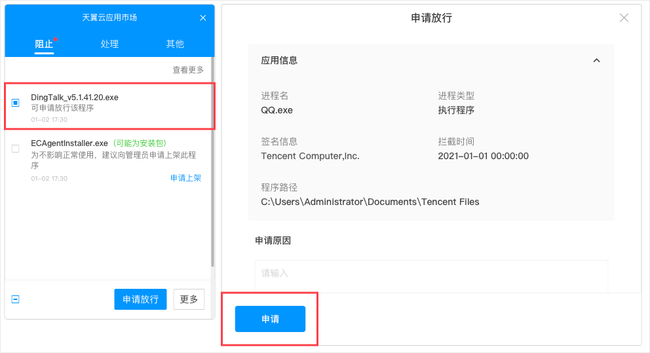
Task: Submit with the blue 申请 button
Action: click(270, 319)
